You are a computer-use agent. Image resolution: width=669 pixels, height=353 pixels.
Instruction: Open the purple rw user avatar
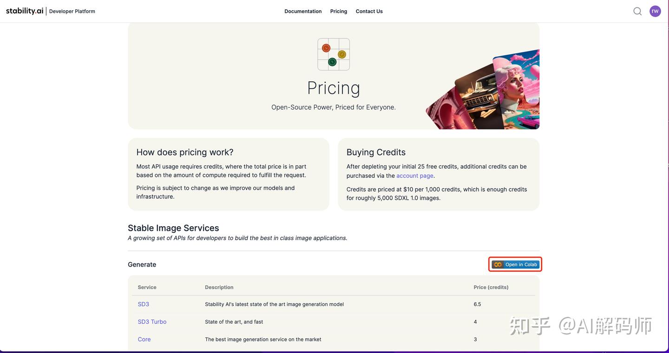coord(655,11)
